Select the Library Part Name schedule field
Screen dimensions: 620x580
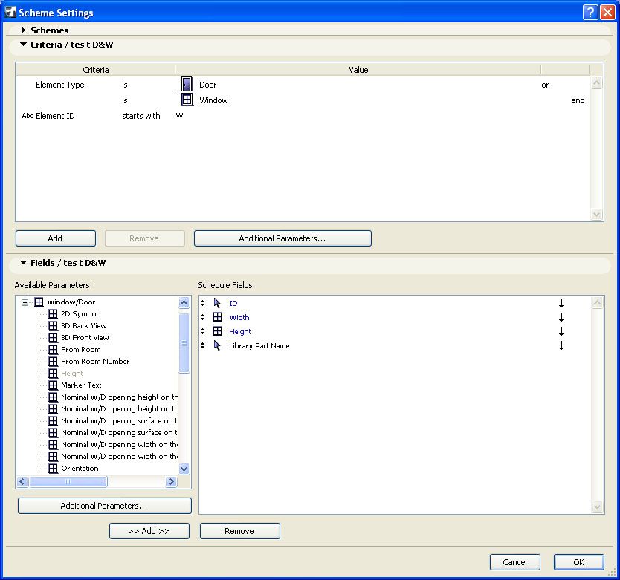pyautogui.click(x=259, y=346)
